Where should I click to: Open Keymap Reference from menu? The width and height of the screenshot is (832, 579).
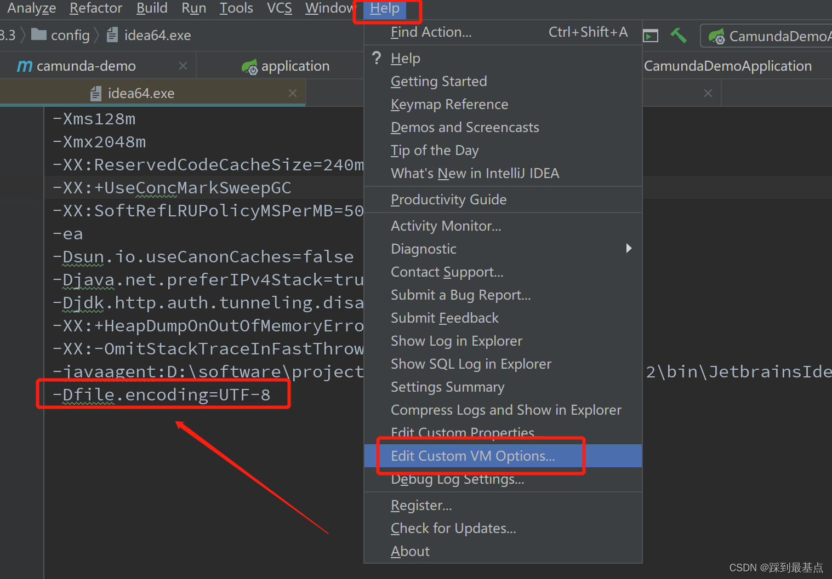[x=503, y=104]
